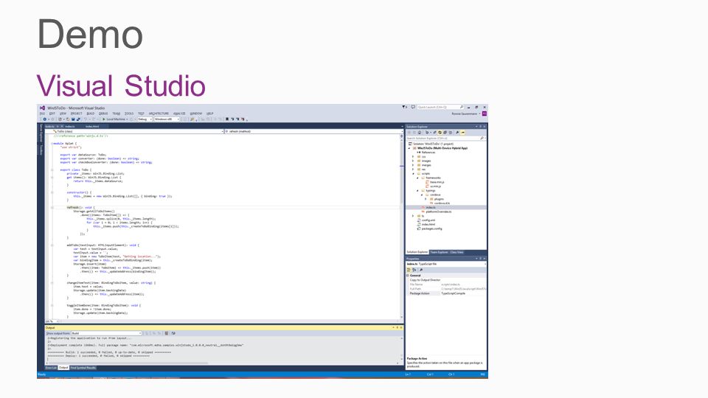The image size is (708, 398).
Task: Open the DEBUG menu
Action: (x=103, y=114)
